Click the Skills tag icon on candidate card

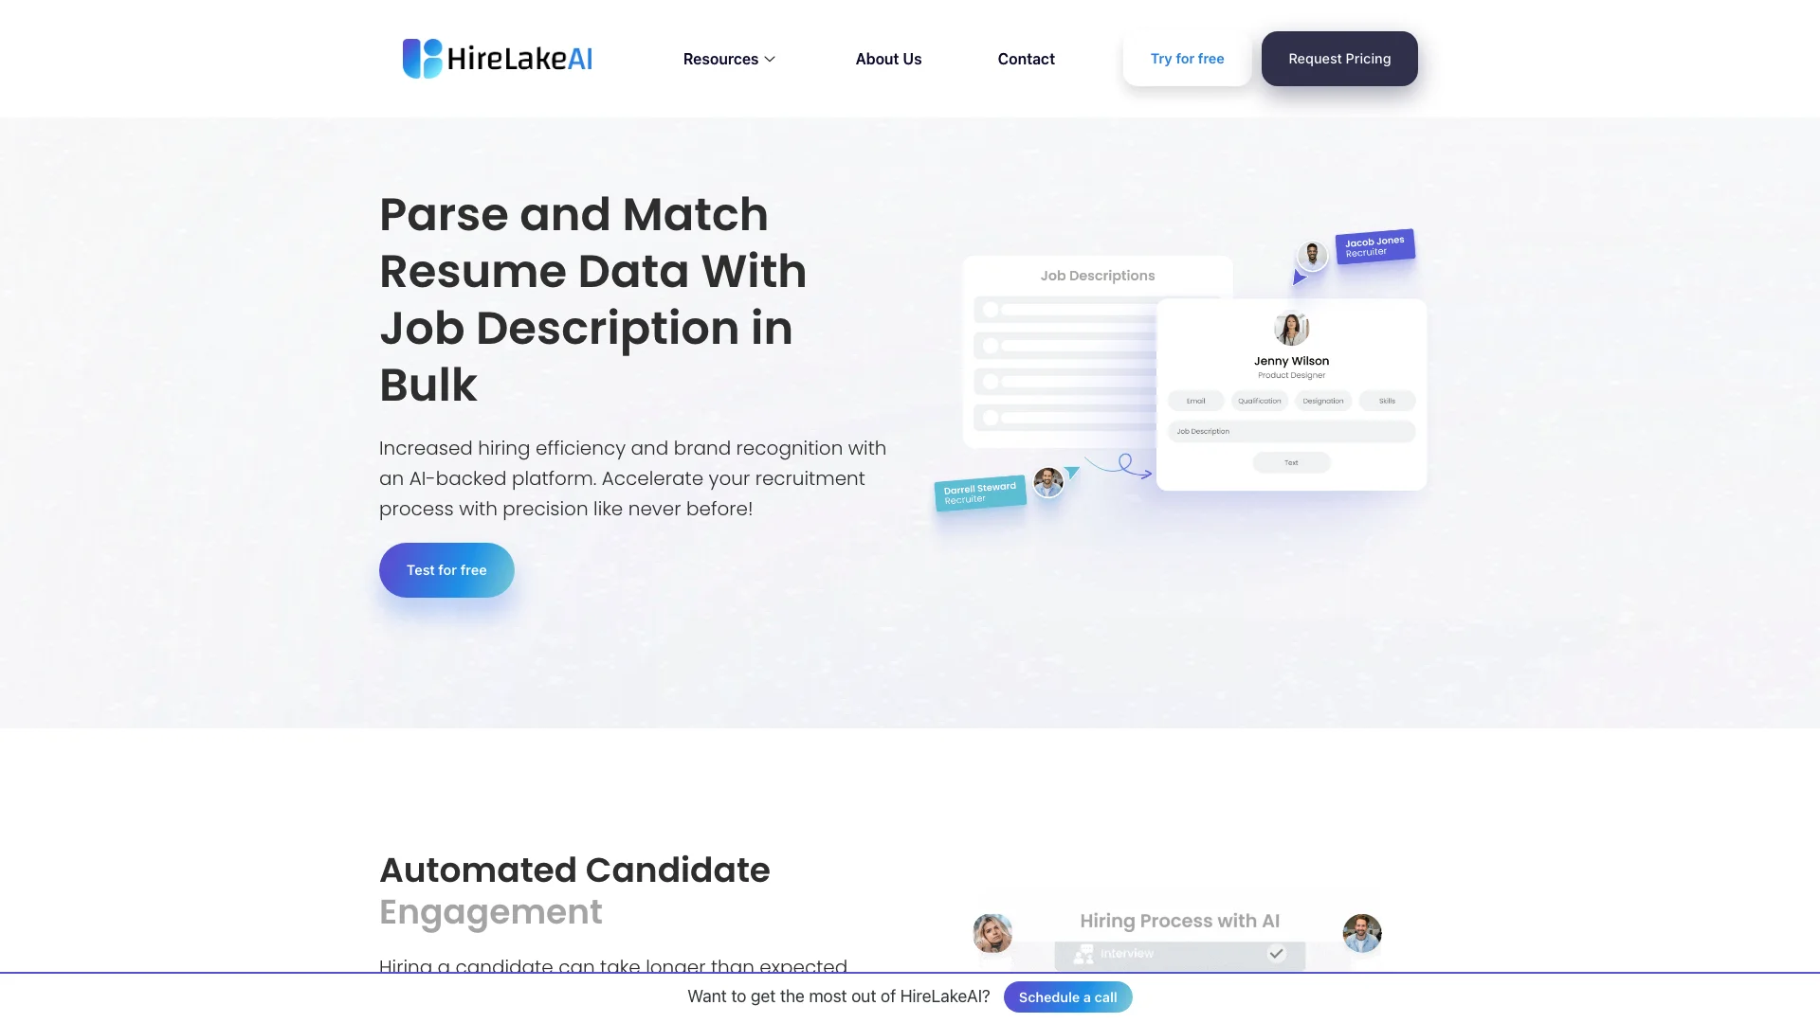click(x=1386, y=401)
